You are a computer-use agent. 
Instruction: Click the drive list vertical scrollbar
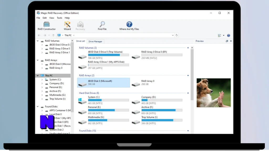pos(192,74)
